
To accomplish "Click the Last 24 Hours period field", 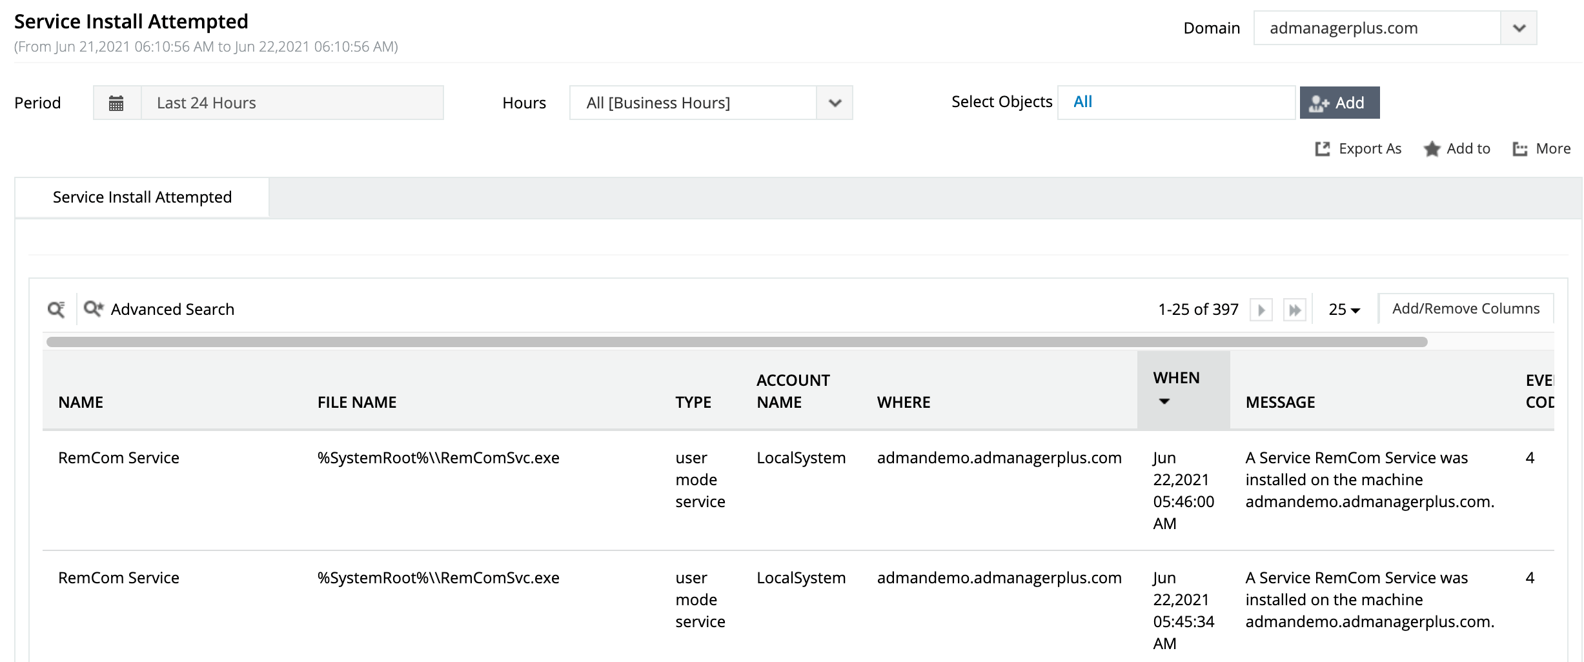I will (292, 103).
